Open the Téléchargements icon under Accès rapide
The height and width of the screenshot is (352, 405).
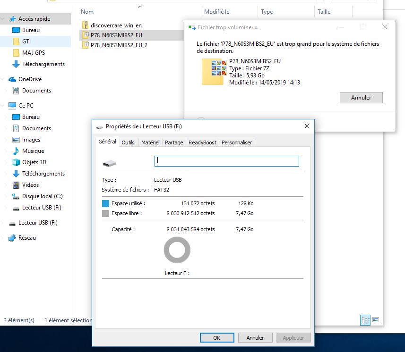(16, 64)
